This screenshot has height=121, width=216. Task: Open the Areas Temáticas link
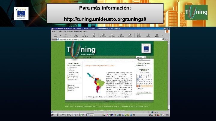[x=74, y=78]
